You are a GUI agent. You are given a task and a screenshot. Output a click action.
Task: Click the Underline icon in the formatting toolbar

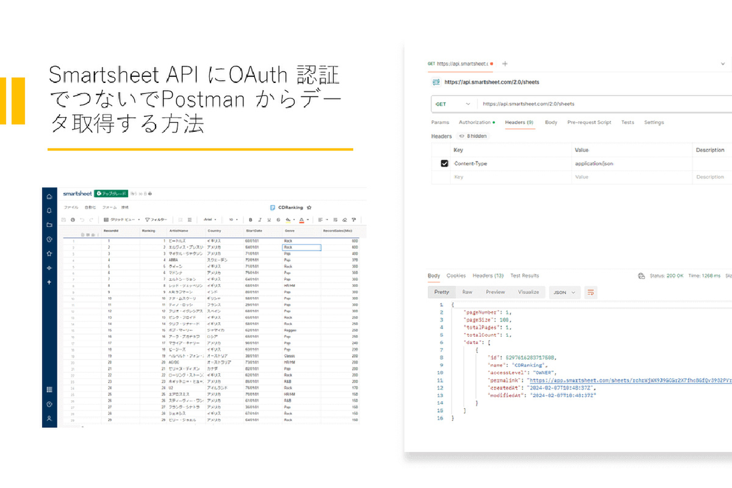[268, 220]
